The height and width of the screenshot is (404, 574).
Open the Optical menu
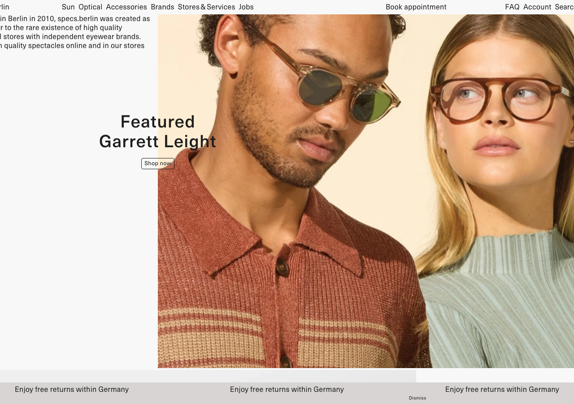tap(90, 7)
